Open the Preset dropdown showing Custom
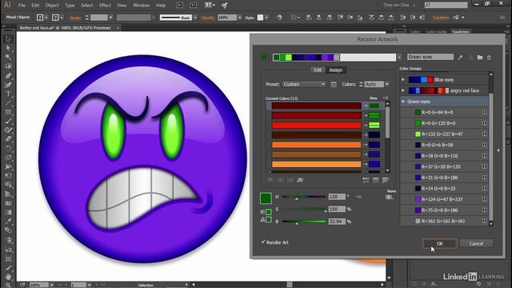This screenshot has width=512, height=288. pos(304,84)
